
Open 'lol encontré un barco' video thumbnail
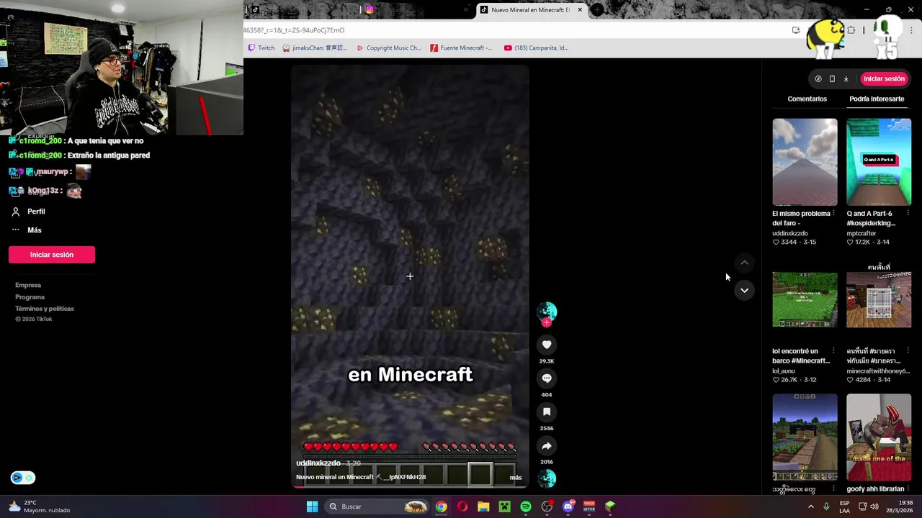tap(805, 300)
